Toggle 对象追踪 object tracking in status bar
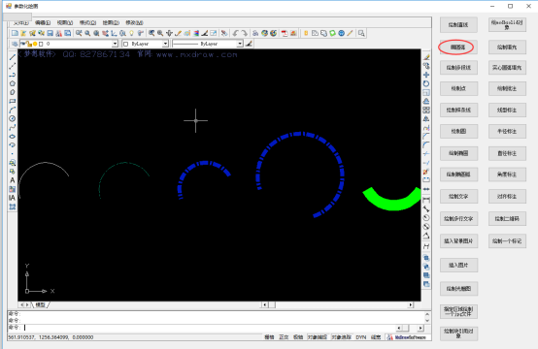The width and height of the screenshot is (538, 349). (342, 337)
